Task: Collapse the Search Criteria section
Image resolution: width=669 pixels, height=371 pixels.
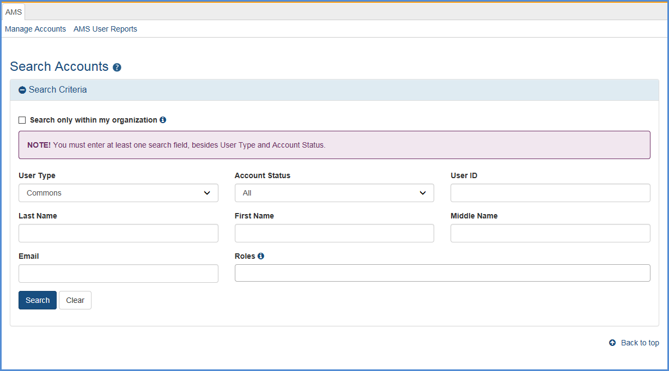Action: (22, 89)
